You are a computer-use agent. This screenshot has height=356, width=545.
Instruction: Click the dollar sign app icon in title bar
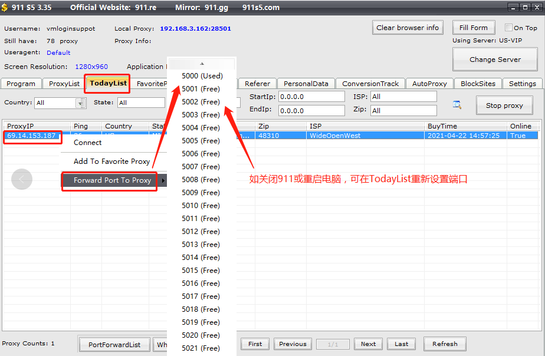pyautogui.click(x=5, y=8)
